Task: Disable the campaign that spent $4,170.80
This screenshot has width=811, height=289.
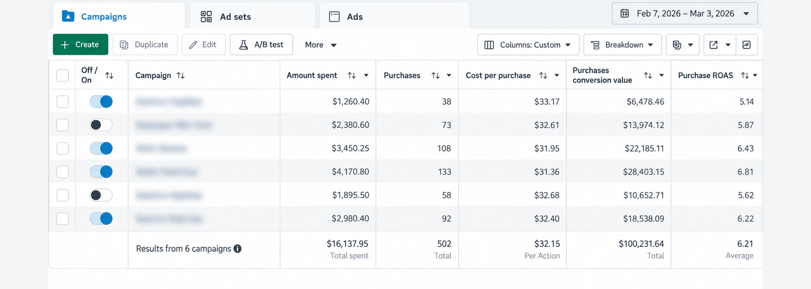Action: pyautogui.click(x=101, y=172)
